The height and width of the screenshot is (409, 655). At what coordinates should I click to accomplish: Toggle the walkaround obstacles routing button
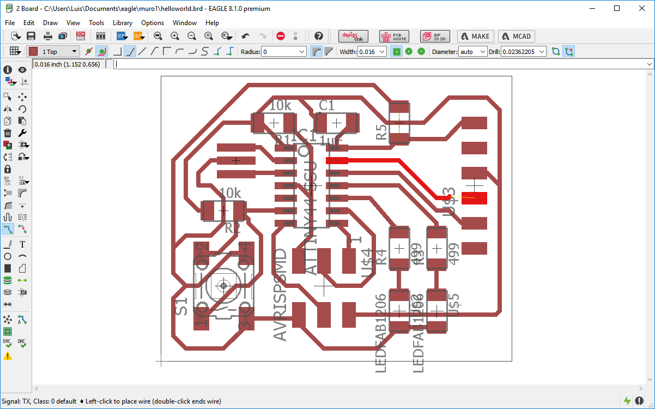click(101, 51)
